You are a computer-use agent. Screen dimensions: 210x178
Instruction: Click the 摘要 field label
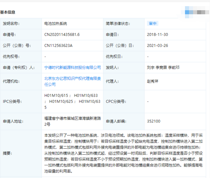[8, 153]
